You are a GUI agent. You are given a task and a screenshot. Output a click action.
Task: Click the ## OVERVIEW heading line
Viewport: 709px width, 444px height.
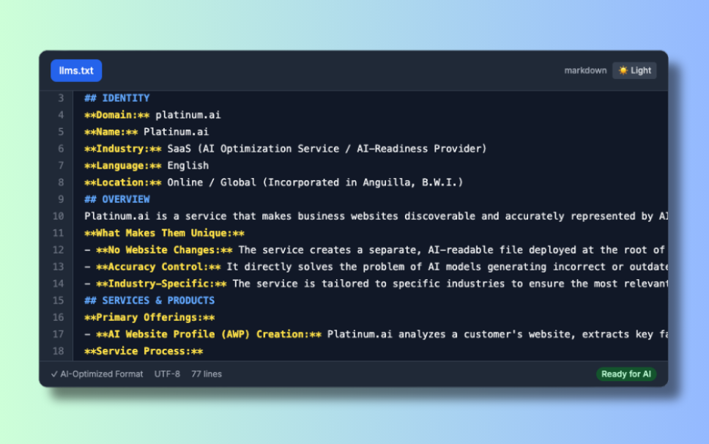[x=117, y=199]
